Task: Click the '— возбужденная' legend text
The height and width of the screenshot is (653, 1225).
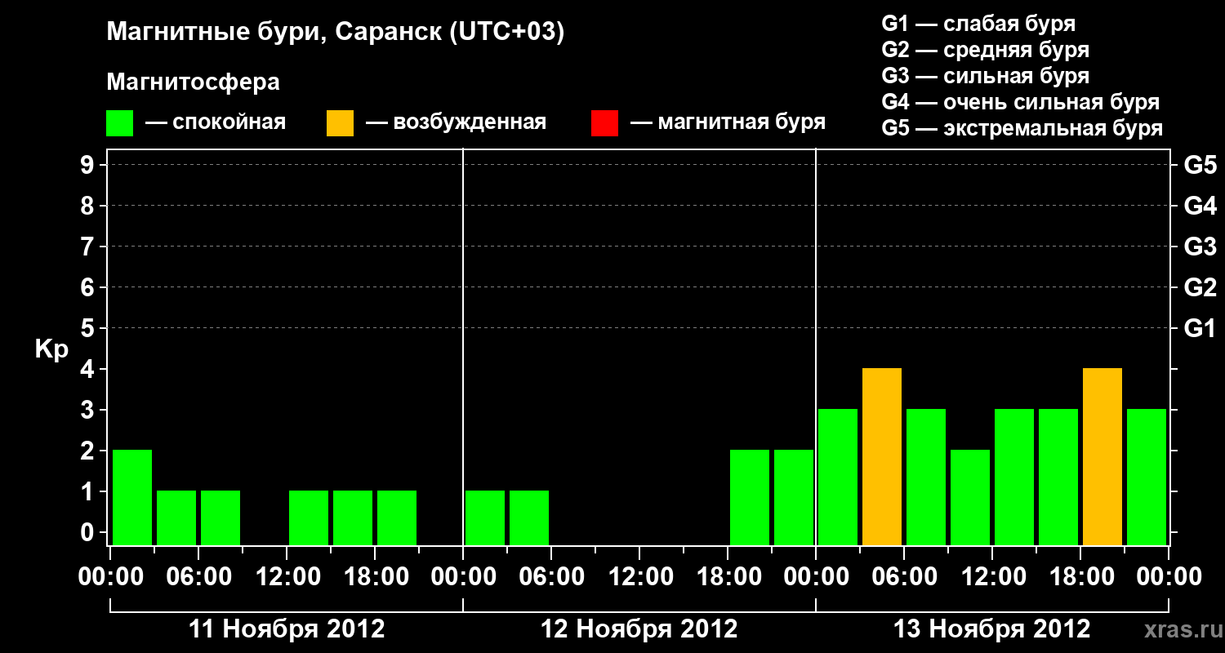Action: [457, 123]
